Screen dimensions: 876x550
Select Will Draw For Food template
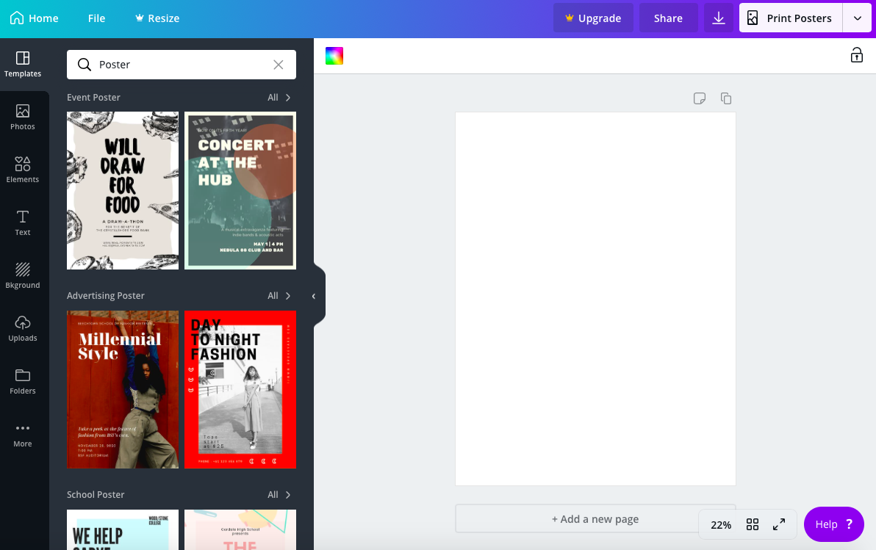click(x=123, y=191)
